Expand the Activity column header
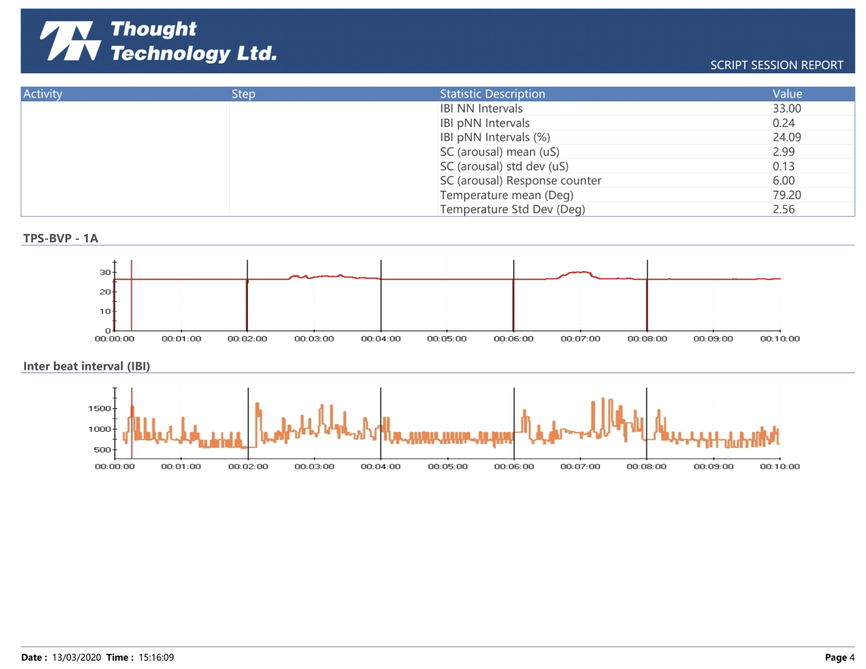Image resolution: width=866 pixels, height=669 pixels. 42,94
